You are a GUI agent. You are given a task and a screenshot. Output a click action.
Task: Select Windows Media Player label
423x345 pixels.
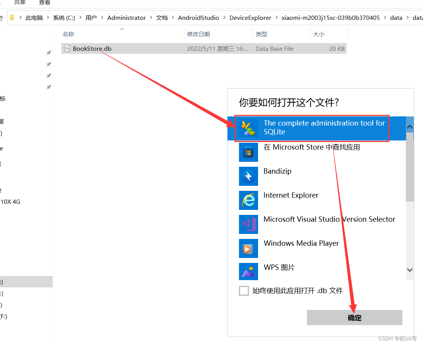coord(301,243)
